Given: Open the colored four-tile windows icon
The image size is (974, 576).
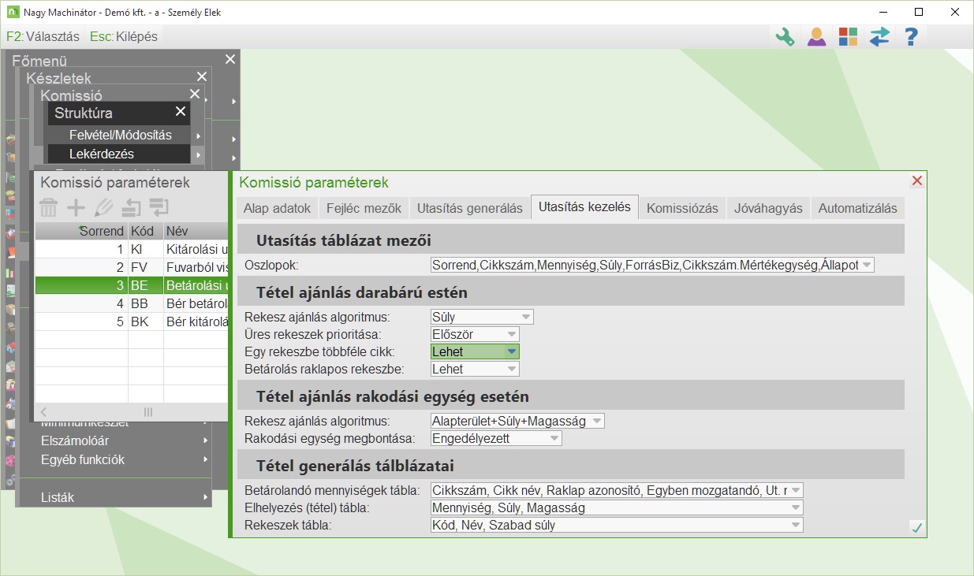Looking at the screenshot, I should point(848,36).
